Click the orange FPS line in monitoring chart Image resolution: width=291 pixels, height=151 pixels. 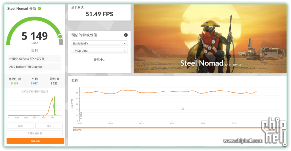172,92
